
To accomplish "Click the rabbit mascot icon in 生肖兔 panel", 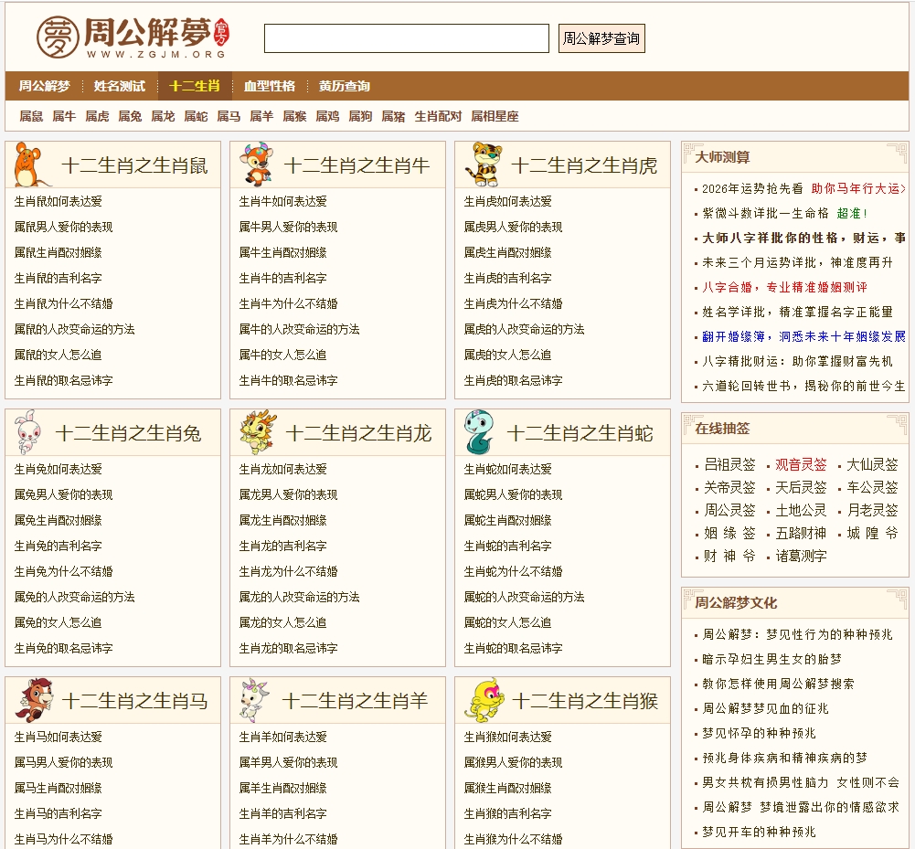I will (x=27, y=431).
